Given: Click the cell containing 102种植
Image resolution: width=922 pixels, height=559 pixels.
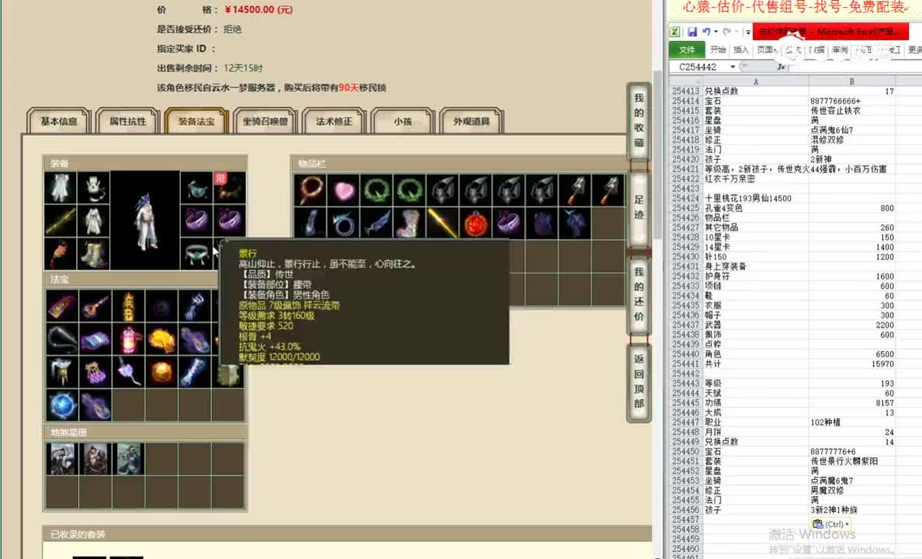Looking at the screenshot, I should click(x=852, y=422).
